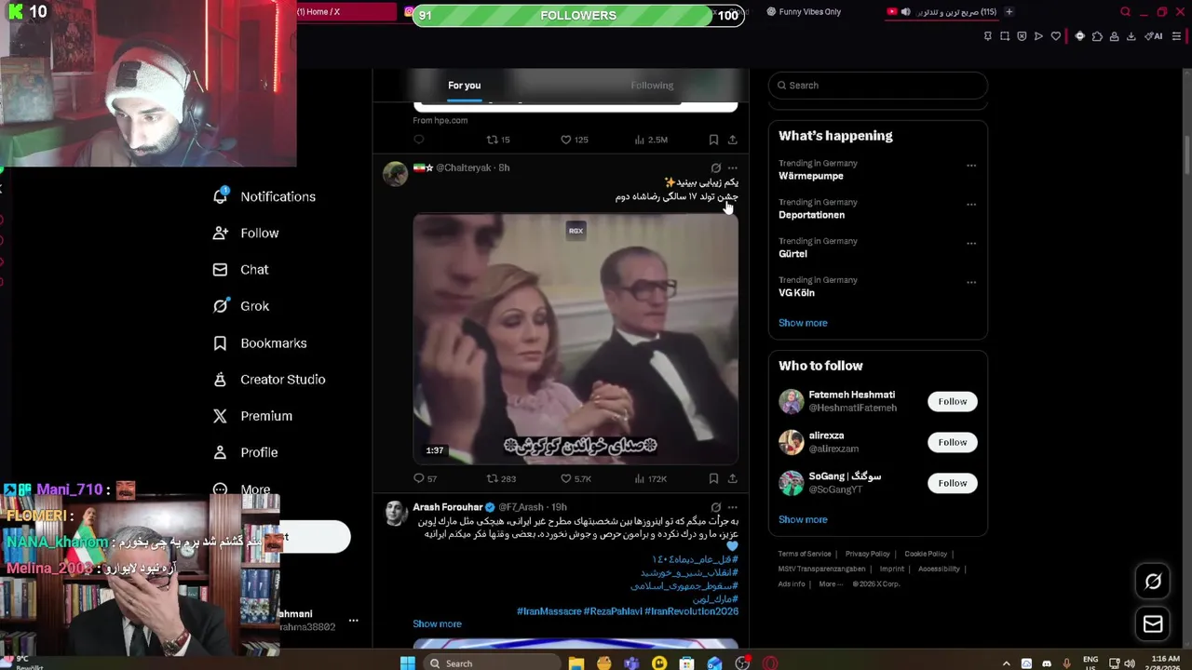Open File Explorer from taskbar
The height and width of the screenshot is (670, 1192).
576,663
